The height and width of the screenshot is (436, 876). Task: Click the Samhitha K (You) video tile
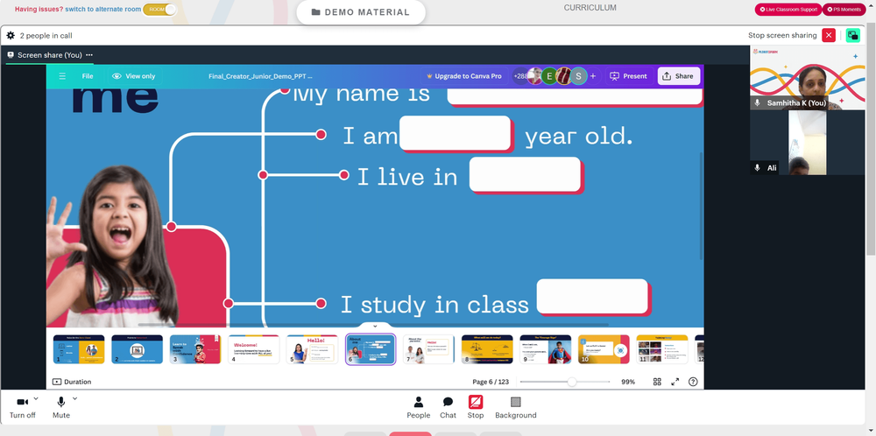(808, 78)
